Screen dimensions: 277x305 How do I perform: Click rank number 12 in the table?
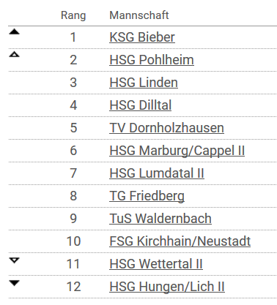[73, 287]
